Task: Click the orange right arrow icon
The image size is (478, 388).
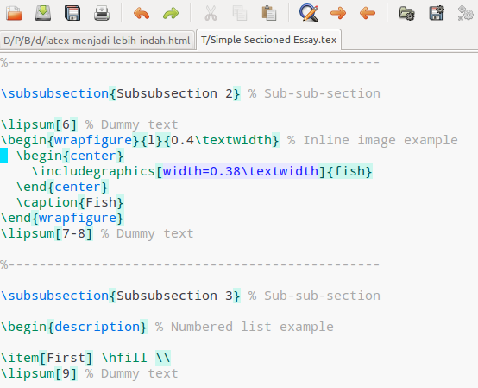Action: [x=338, y=13]
